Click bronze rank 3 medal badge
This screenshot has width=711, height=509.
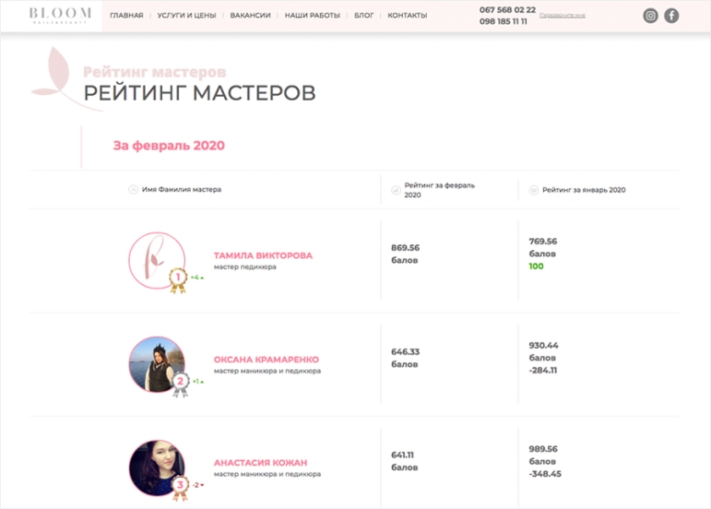click(x=180, y=488)
